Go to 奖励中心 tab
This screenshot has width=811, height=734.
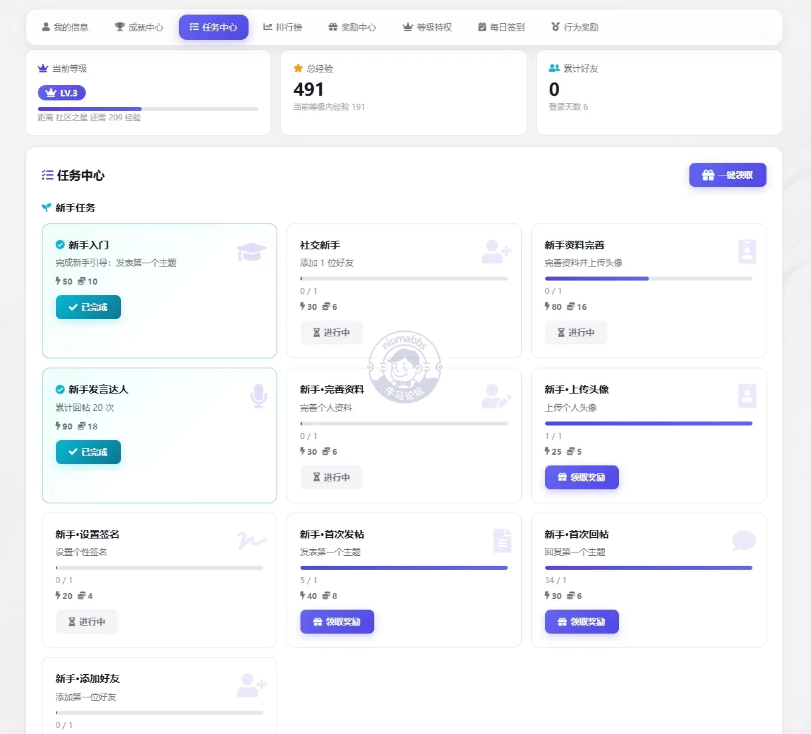[352, 27]
